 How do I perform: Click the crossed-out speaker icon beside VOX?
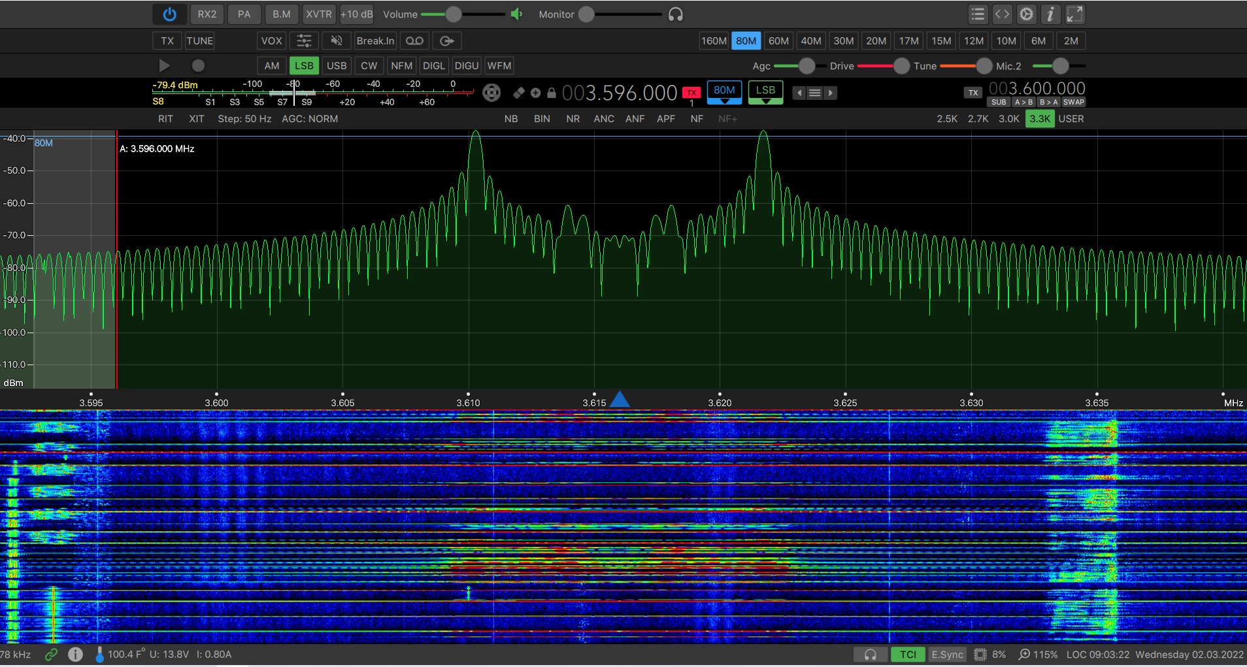coord(337,41)
